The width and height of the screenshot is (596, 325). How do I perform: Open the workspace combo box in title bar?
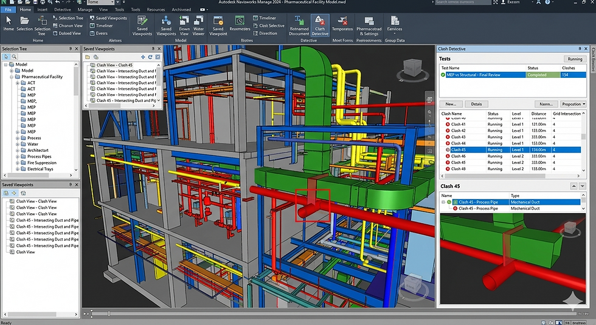coord(100,2)
